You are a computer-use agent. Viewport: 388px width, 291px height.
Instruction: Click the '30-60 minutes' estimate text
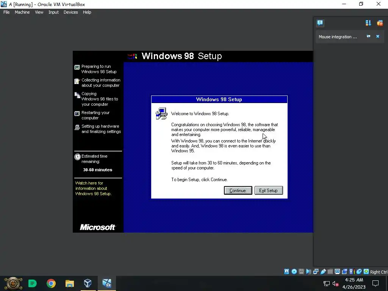(x=98, y=170)
